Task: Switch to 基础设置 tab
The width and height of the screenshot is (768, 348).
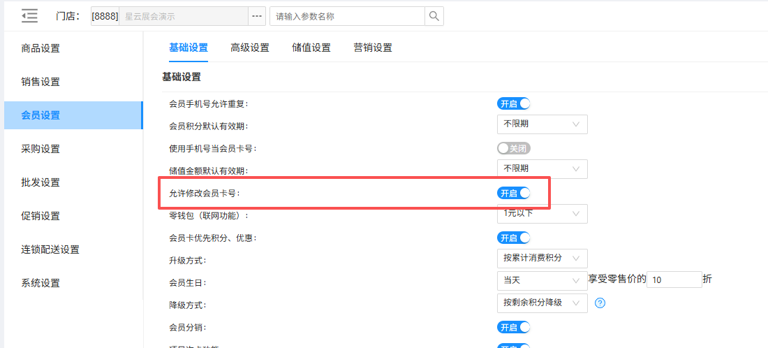Action: [x=189, y=48]
